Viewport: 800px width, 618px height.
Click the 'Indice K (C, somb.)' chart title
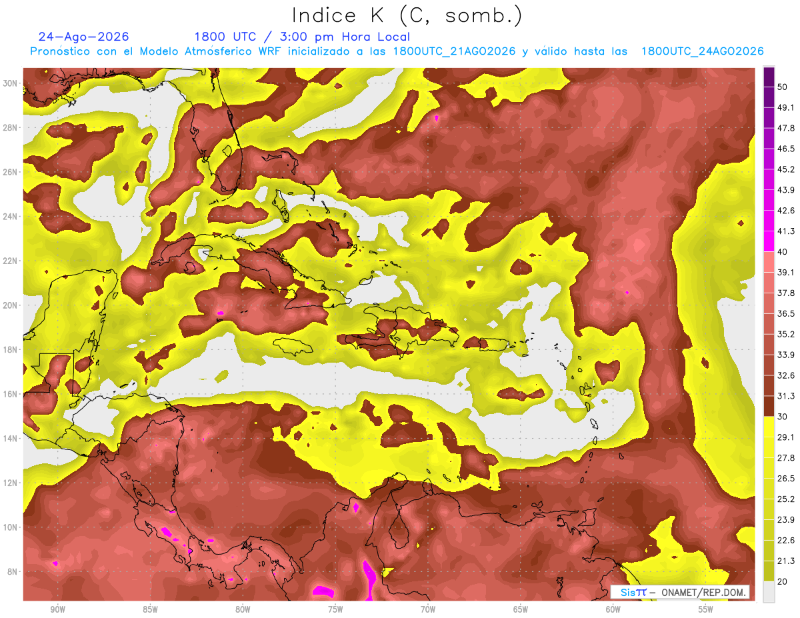click(x=407, y=15)
